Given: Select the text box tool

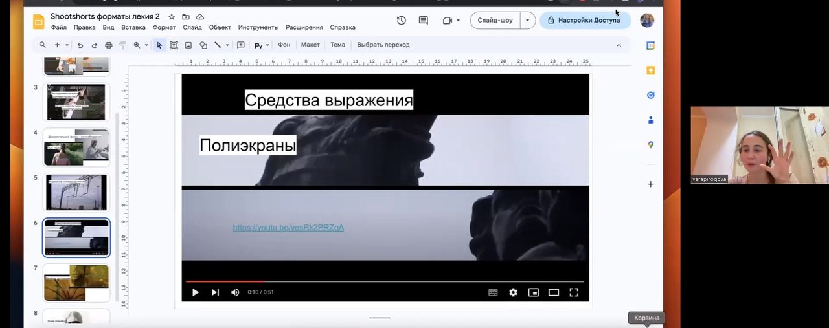Looking at the screenshot, I should coord(174,45).
